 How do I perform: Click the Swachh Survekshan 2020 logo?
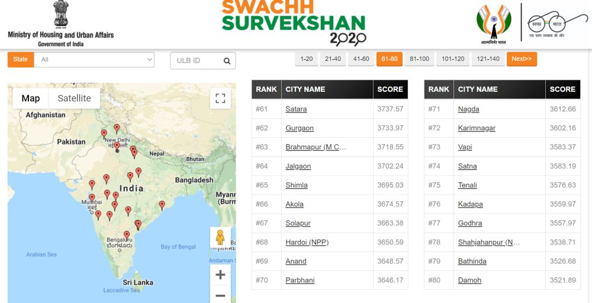coord(294,22)
